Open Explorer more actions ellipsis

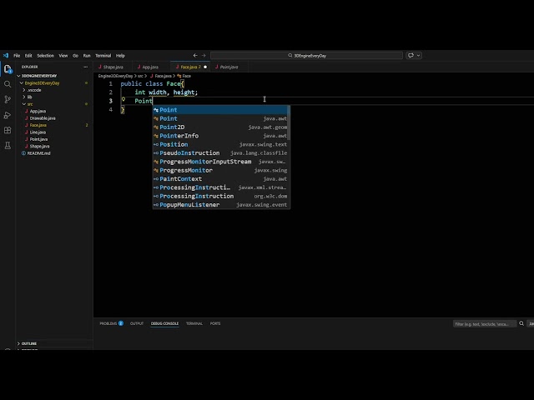click(x=85, y=67)
